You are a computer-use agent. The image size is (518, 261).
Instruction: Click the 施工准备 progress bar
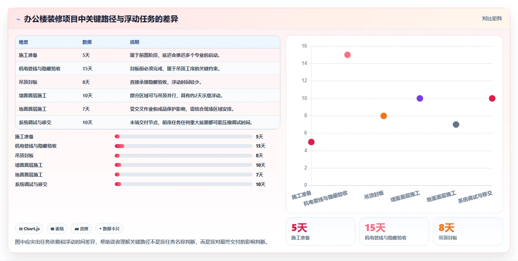tap(184, 136)
